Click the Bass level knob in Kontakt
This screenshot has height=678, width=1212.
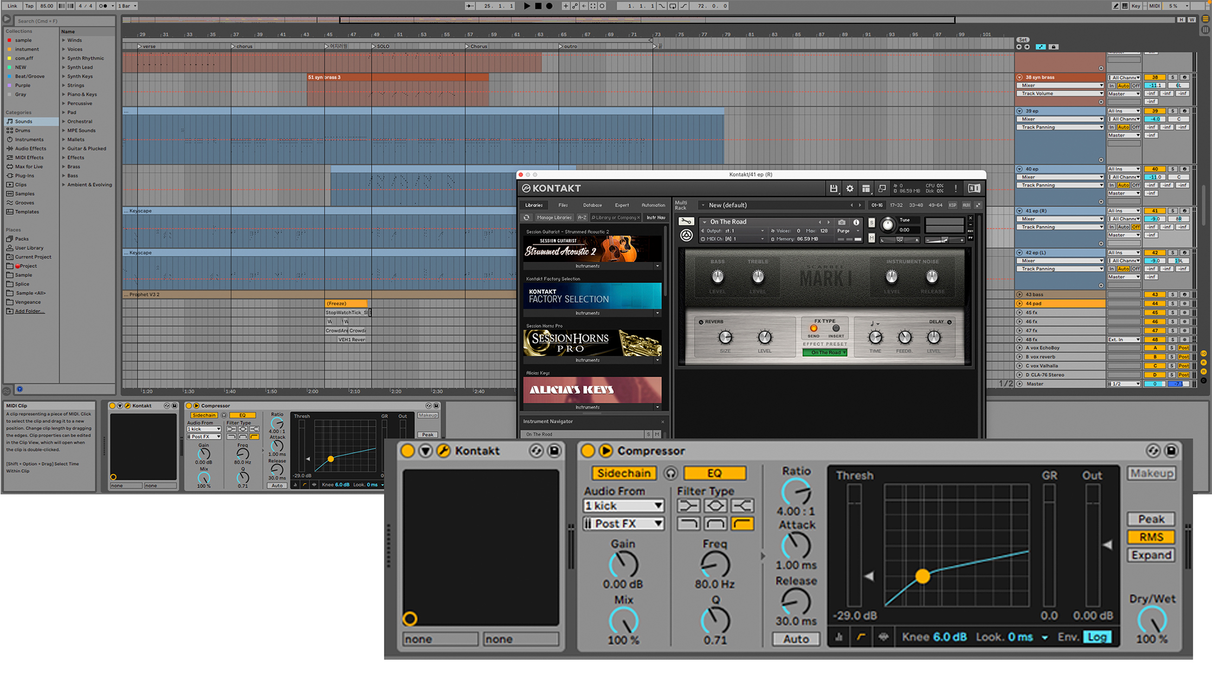pyautogui.click(x=717, y=277)
